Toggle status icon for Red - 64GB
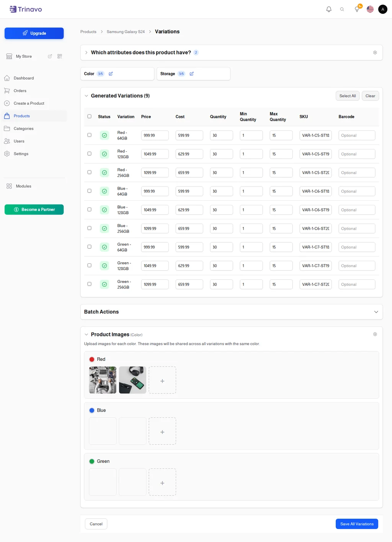This screenshot has width=392, height=542. click(x=104, y=135)
